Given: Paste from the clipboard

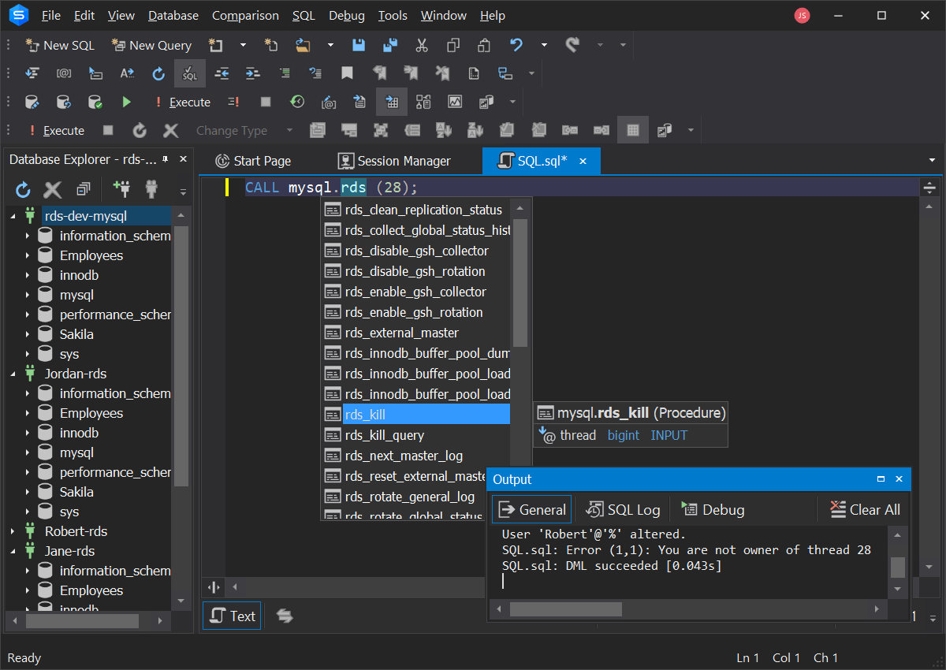Looking at the screenshot, I should [x=484, y=45].
